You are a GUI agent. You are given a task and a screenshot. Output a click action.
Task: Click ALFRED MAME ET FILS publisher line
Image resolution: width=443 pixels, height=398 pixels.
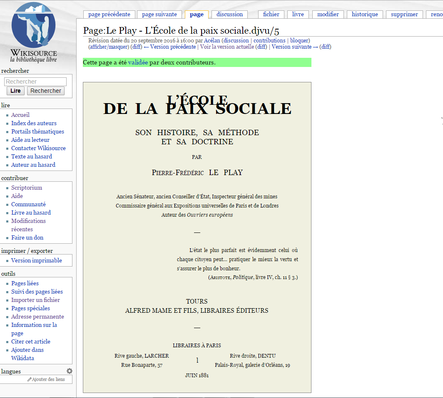[197, 311]
